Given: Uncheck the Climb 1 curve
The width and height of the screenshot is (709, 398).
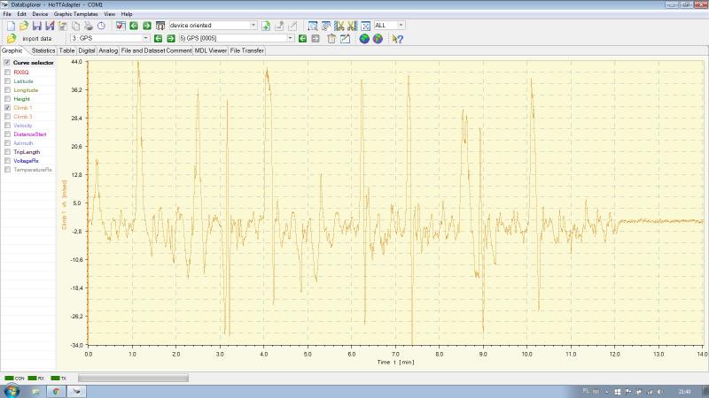Looking at the screenshot, I should click(8, 108).
